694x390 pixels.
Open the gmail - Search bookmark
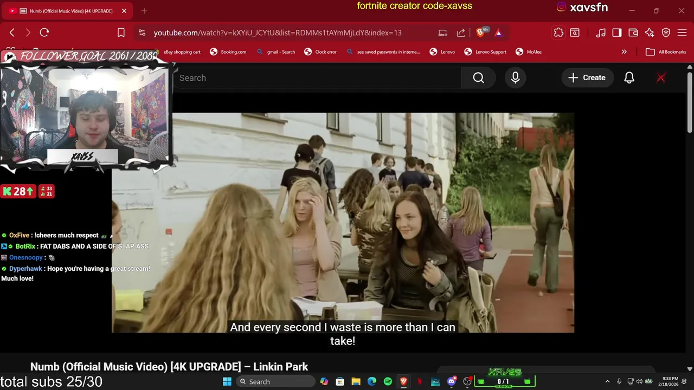point(276,52)
